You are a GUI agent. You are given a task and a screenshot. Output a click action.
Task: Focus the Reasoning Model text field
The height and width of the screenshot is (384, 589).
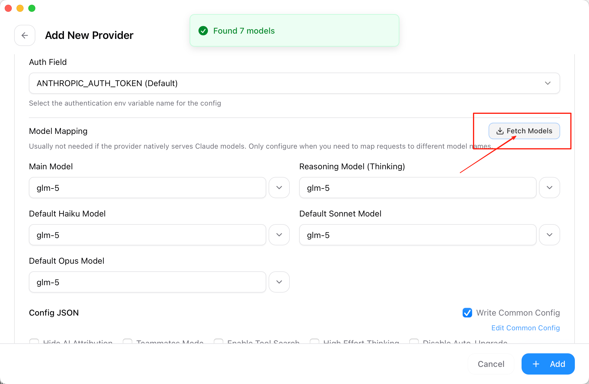[x=418, y=188]
